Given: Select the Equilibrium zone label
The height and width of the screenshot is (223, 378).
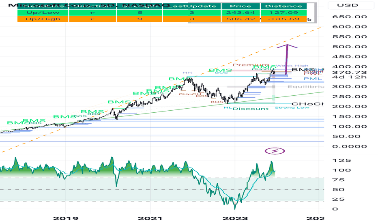Looking at the screenshot, I should click(x=306, y=87).
